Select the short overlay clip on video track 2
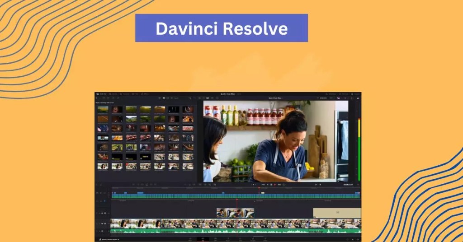Image resolution: width=463 pixels, height=242 pixels. 235,213
